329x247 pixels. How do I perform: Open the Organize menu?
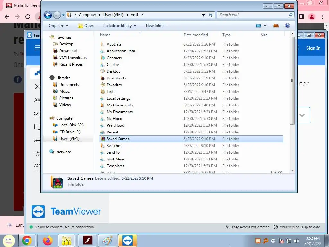pos(58,26)
